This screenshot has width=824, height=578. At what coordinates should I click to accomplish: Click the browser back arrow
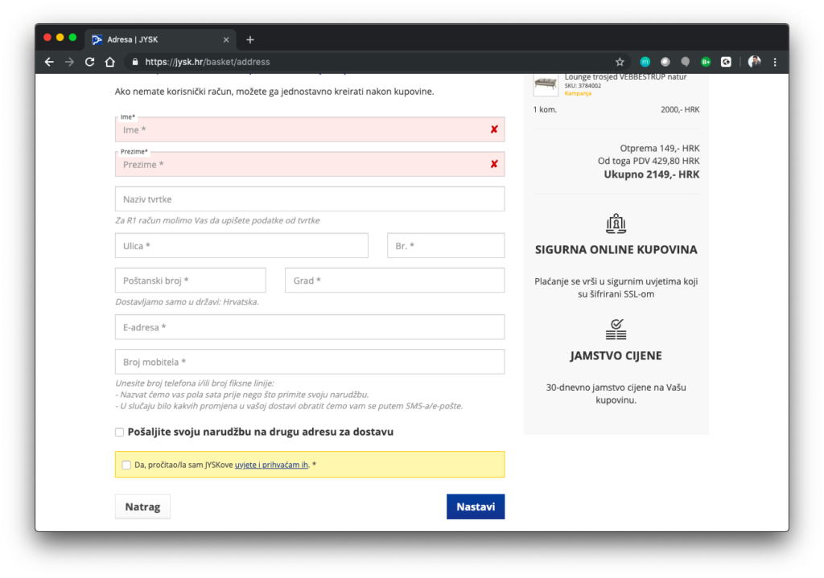click(x=49, y=62)
